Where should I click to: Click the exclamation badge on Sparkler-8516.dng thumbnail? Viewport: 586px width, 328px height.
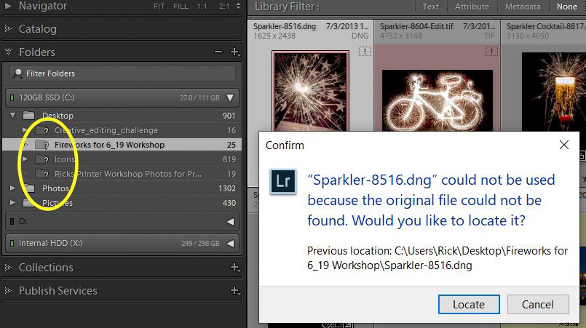(x=365, y=51)
